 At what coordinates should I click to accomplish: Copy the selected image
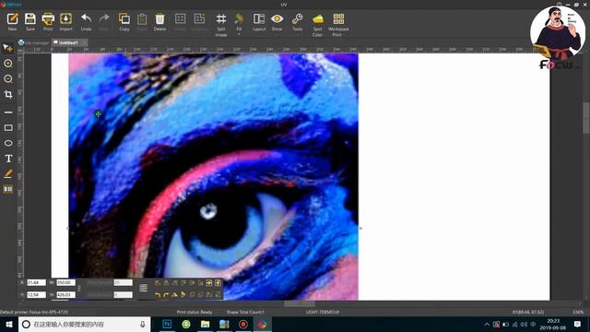124,22
